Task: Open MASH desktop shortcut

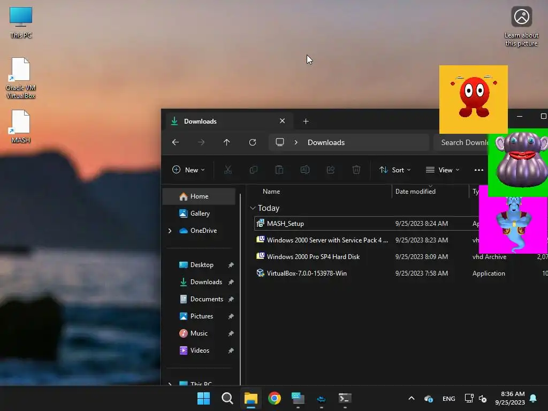Action: (x=21, y=126)
